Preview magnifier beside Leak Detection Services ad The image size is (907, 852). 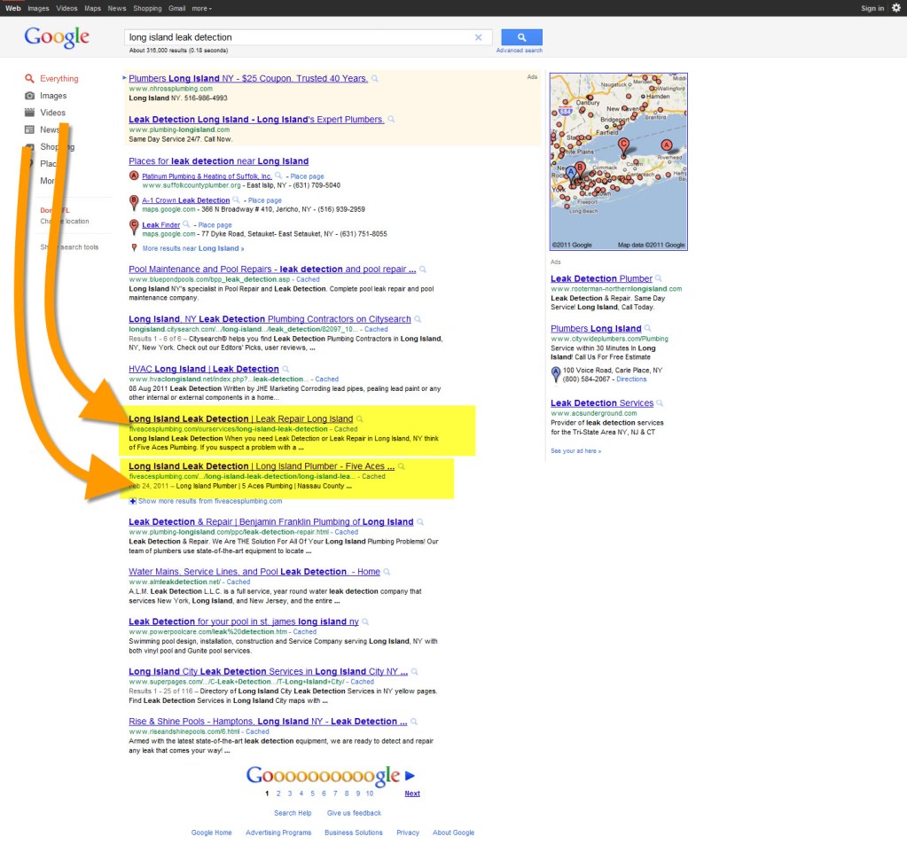pos(660,403)
